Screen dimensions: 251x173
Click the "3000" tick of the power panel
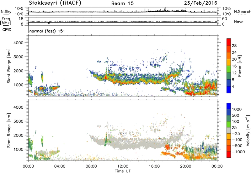18,57
